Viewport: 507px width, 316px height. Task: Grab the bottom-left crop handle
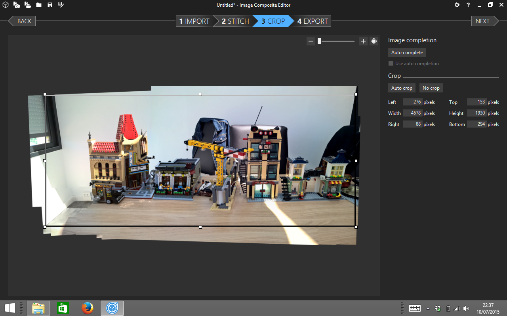click(x=45, y=227)
